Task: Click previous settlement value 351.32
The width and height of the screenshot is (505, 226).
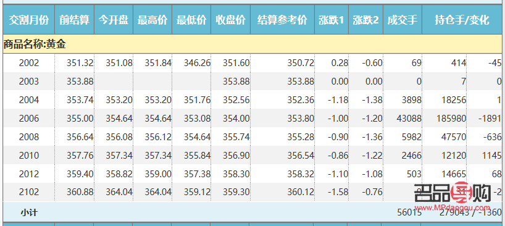Action: pyautogui.click(x=80, y=63)
